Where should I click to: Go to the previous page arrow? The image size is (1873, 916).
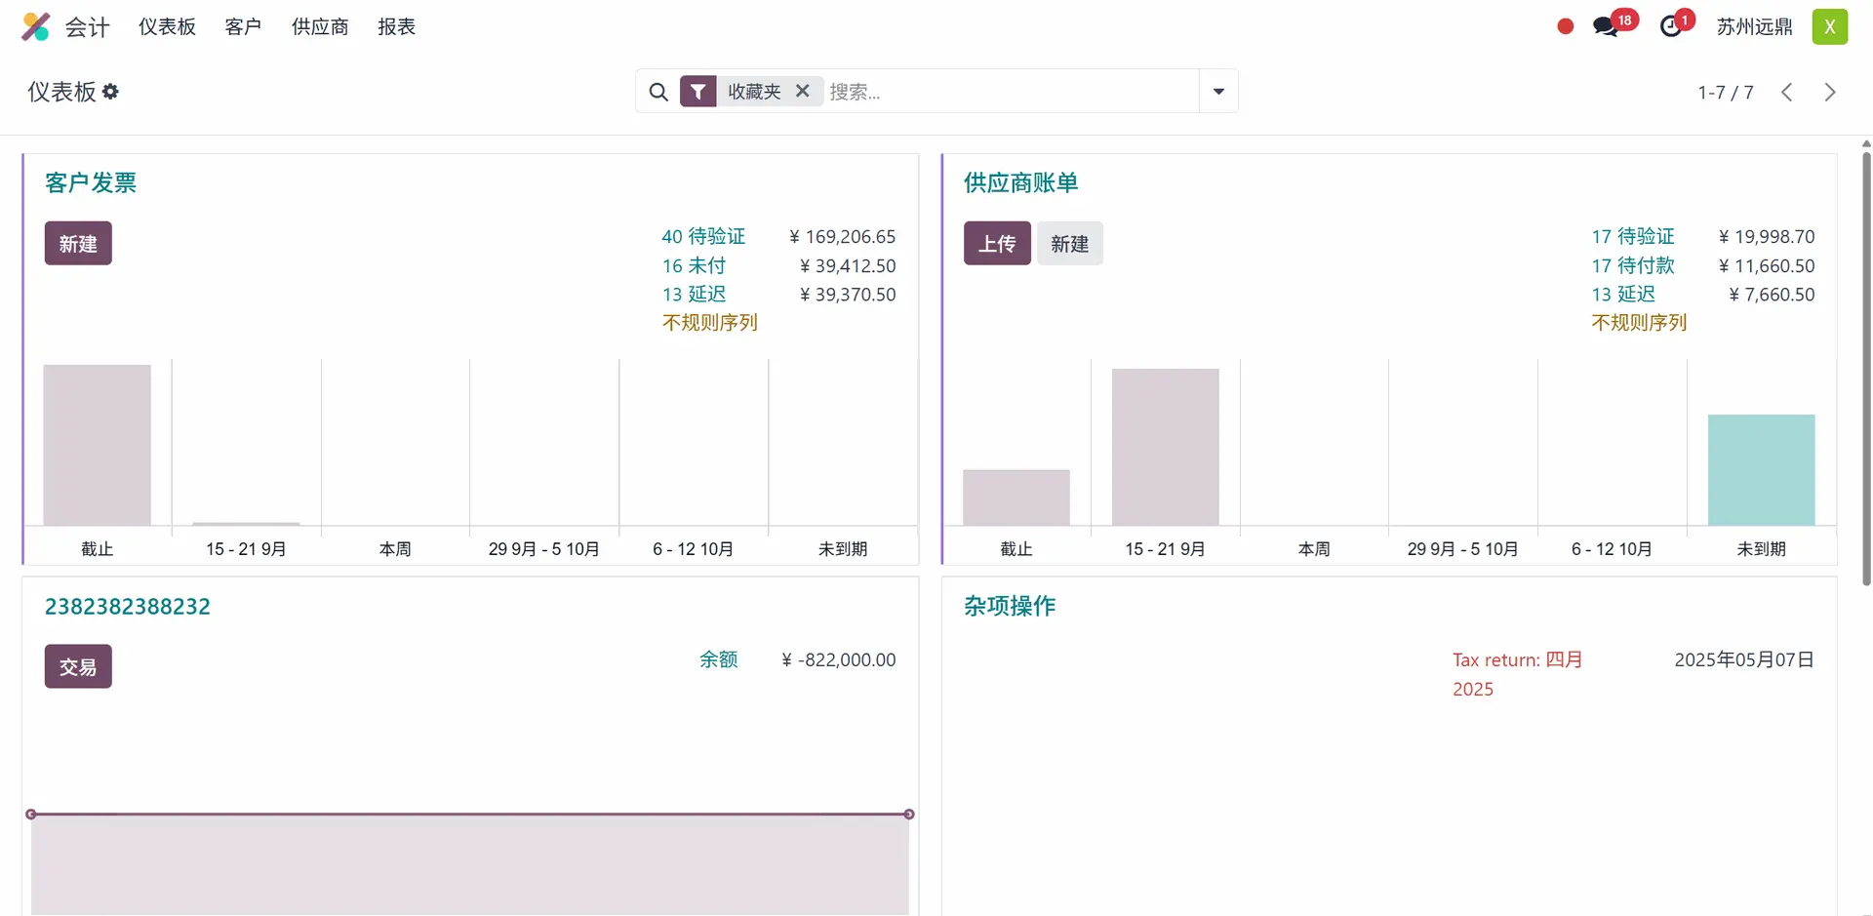pyautogui.click(x=1786, y=92)
